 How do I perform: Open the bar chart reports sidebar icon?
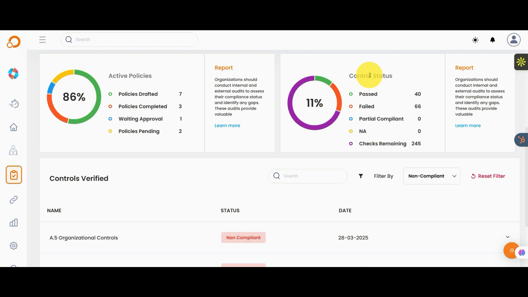coord(13,223)
